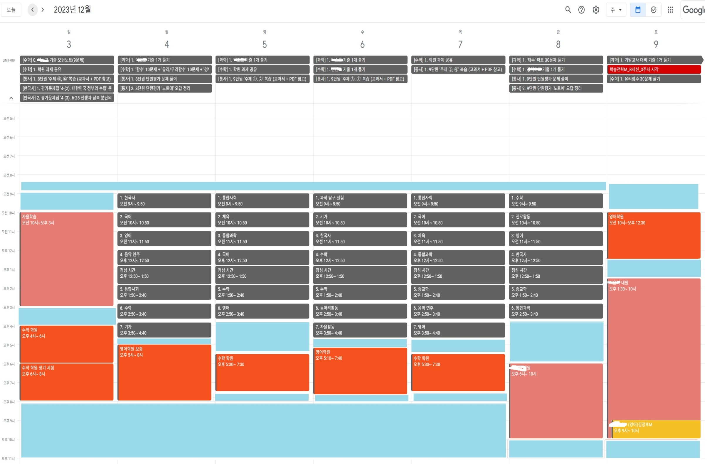Open Tuesday 3. 통합과학 class
Image resolution: width=707 pixels, height=464 pixels.
[x=263, y=239]
